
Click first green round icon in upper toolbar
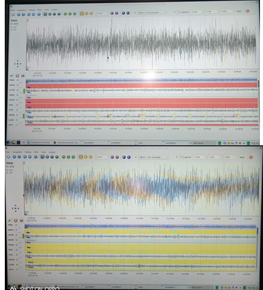pos(65,14)
